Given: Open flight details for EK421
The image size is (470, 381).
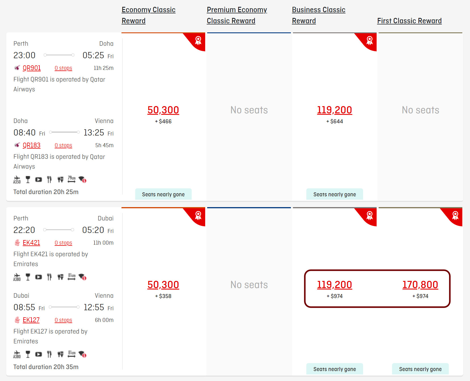Looking at the screenshot, I should point(31,243).
